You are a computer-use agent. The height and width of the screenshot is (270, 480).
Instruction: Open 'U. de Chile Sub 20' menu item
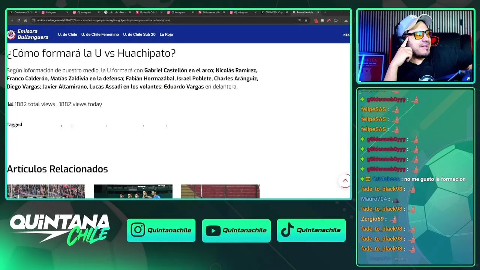pyautogui.click(x=139, y=34)
